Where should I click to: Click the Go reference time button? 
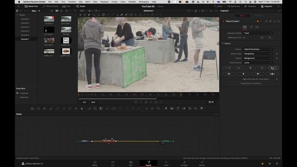(270, 38)
